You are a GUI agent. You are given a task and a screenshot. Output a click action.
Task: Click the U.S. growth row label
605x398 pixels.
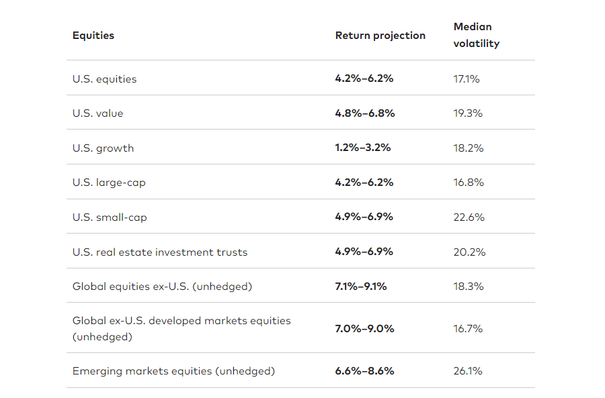coord(103,148)
